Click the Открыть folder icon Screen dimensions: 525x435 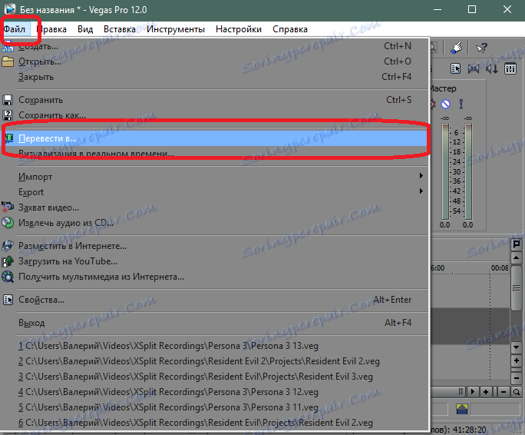[x=8, y=61]
